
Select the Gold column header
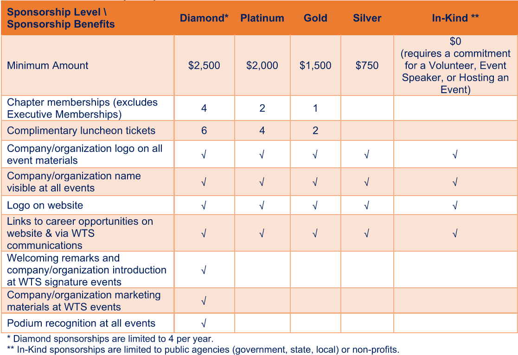[315, 18]
